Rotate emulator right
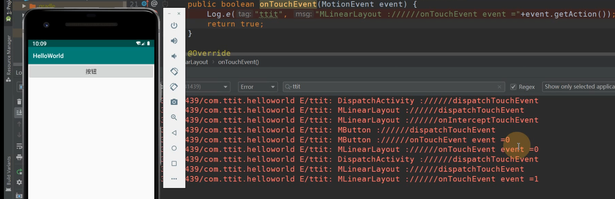This screenshot has width=615, height=199. [x=174, y=87]
